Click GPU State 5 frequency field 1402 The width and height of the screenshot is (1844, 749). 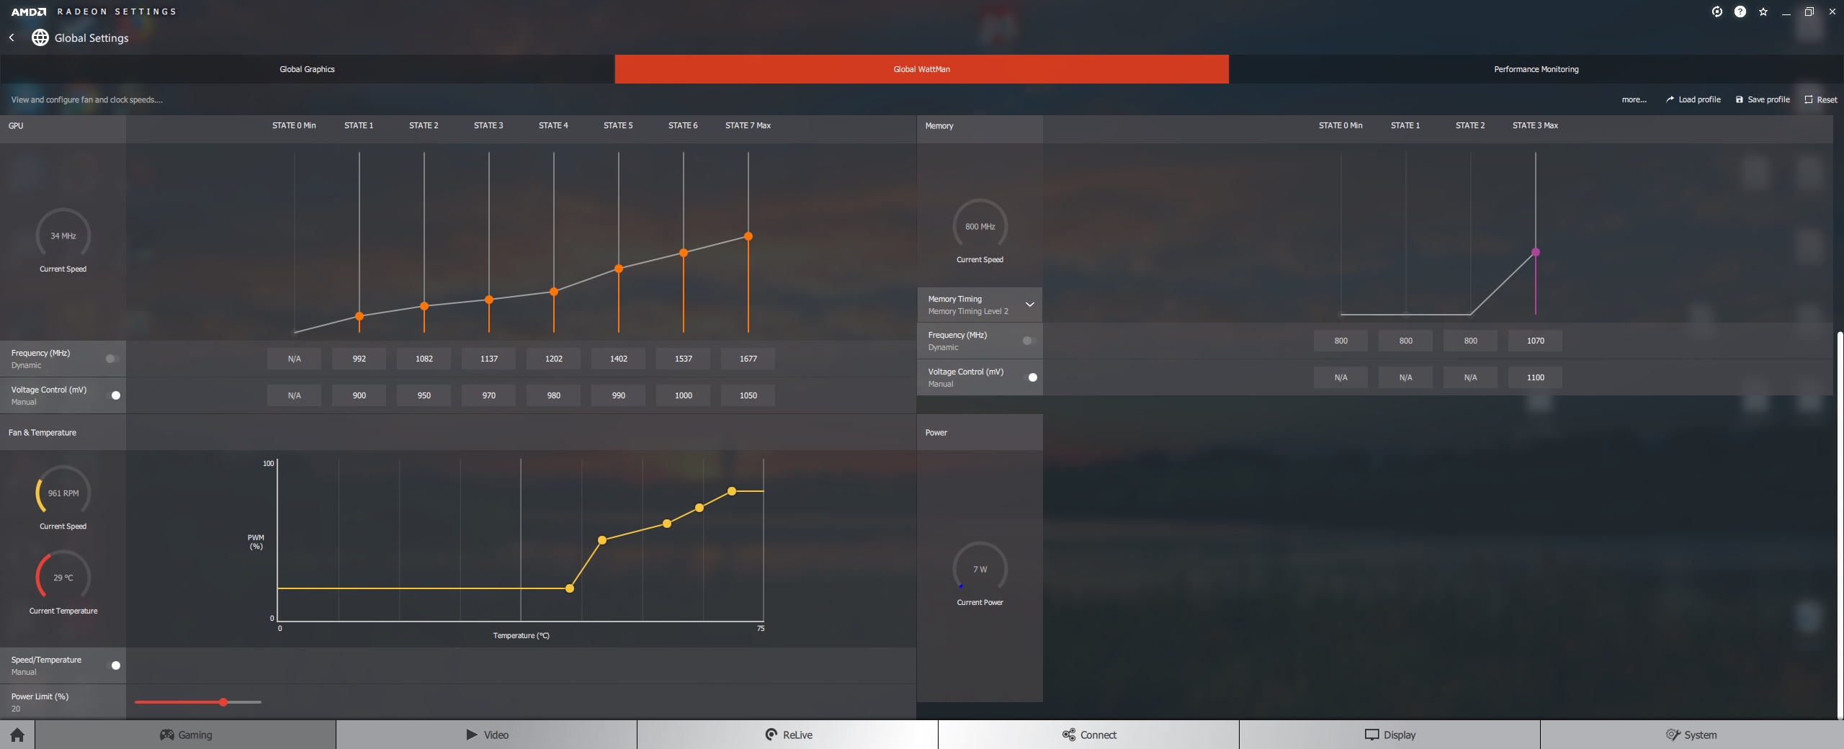click(619, 359)
